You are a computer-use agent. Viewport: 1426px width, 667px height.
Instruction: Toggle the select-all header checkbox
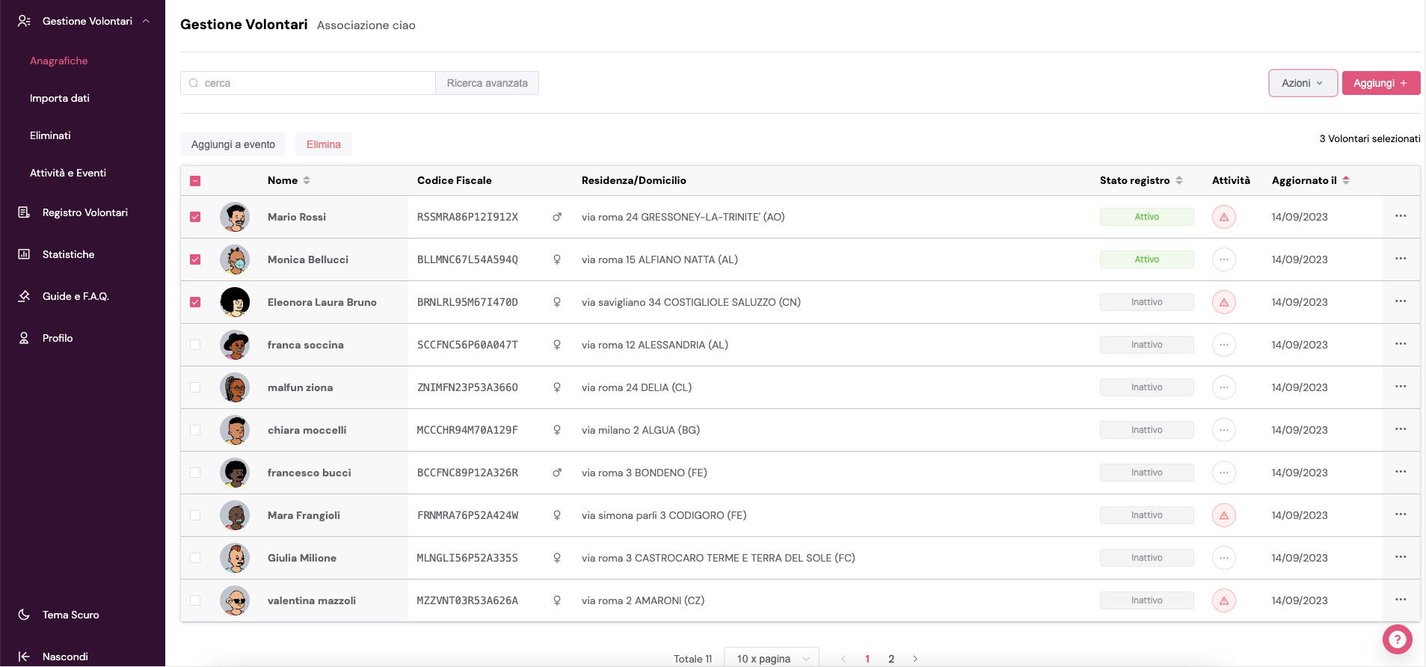195,181
